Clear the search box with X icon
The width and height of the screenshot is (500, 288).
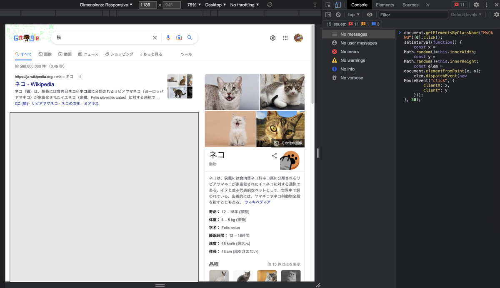tap(155, 37)
